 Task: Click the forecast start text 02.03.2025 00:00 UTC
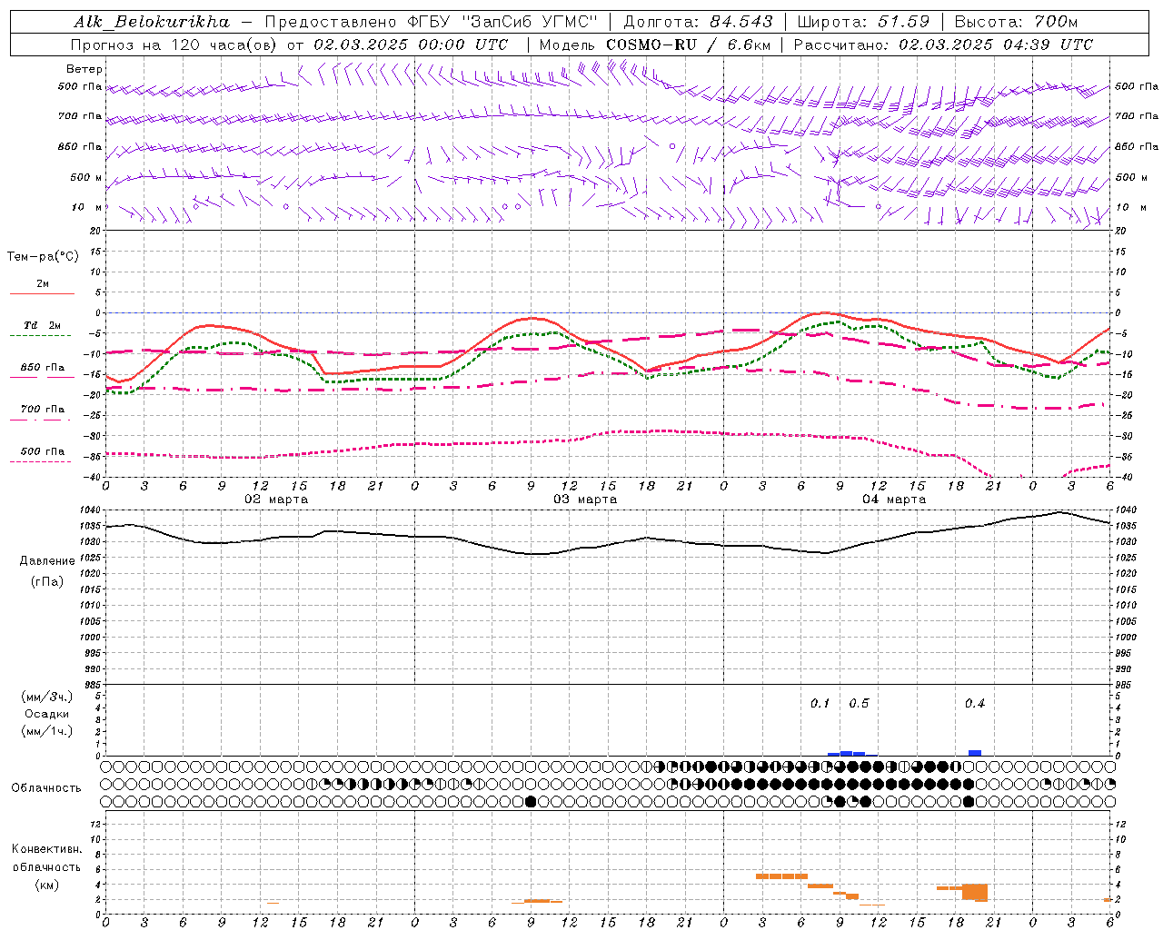click(411, 45)
